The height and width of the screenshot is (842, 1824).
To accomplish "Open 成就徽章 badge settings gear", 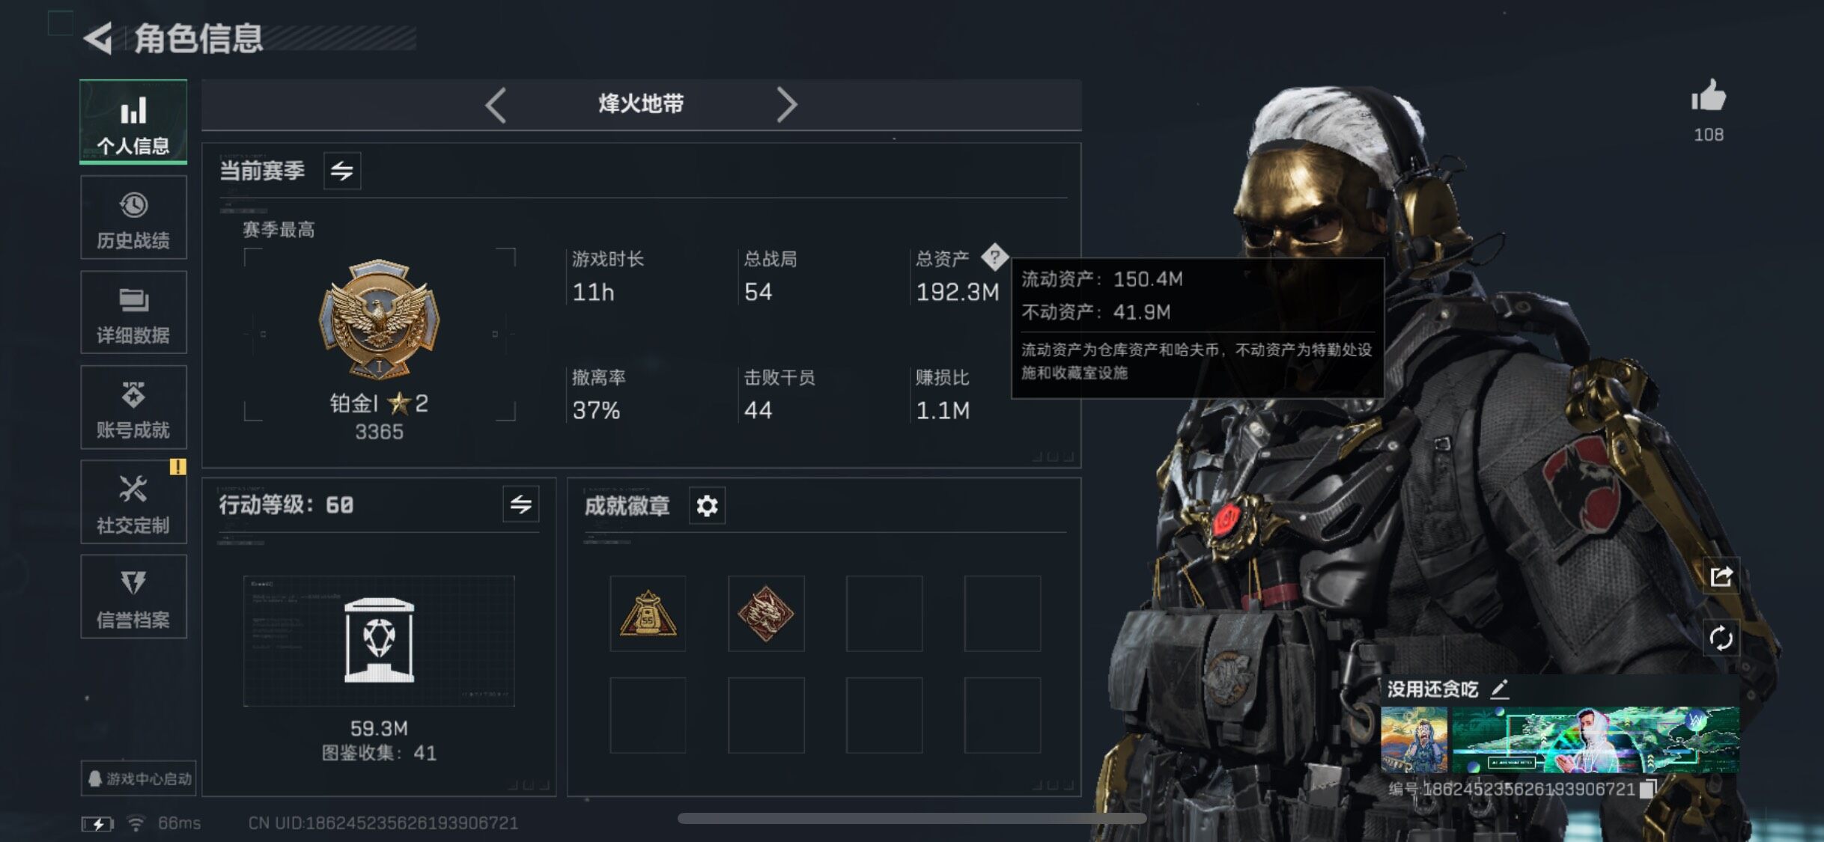I will tap(707, 506).
